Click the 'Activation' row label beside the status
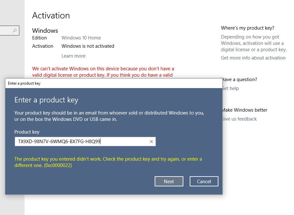The image size is (294, 215). point(43,46)
